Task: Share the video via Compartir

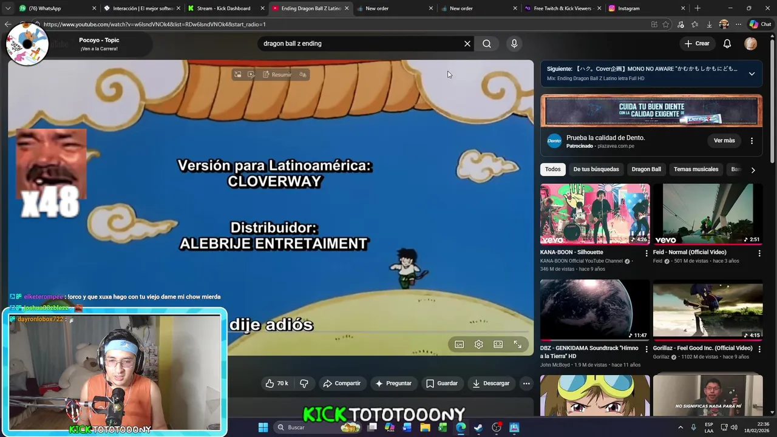Action: pyautogui.click(x=342, y=384)
